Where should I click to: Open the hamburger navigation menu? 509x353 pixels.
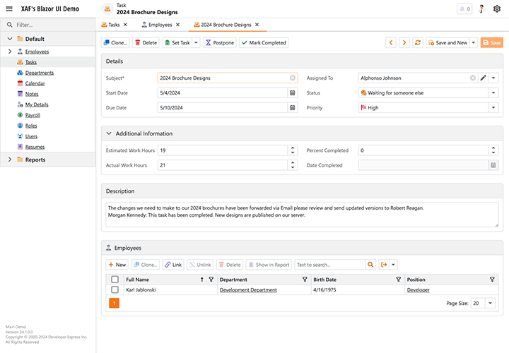click(x=9, y=8)
